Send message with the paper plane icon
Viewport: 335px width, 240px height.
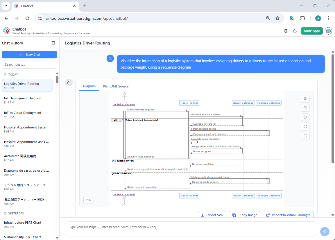pos(325,232)
